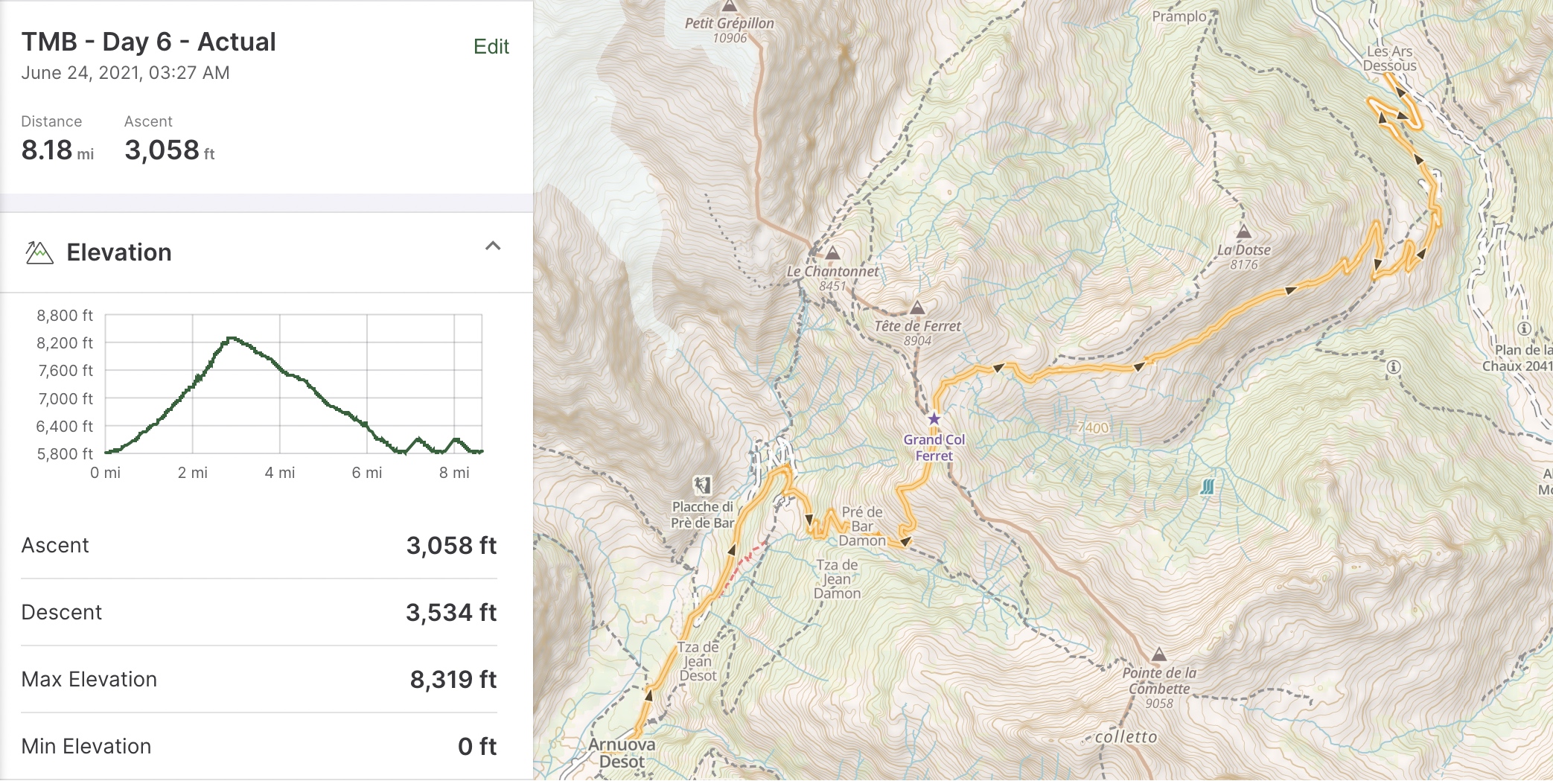Select the Max Elevation row showing 8,319 ft

coord(258,679)
